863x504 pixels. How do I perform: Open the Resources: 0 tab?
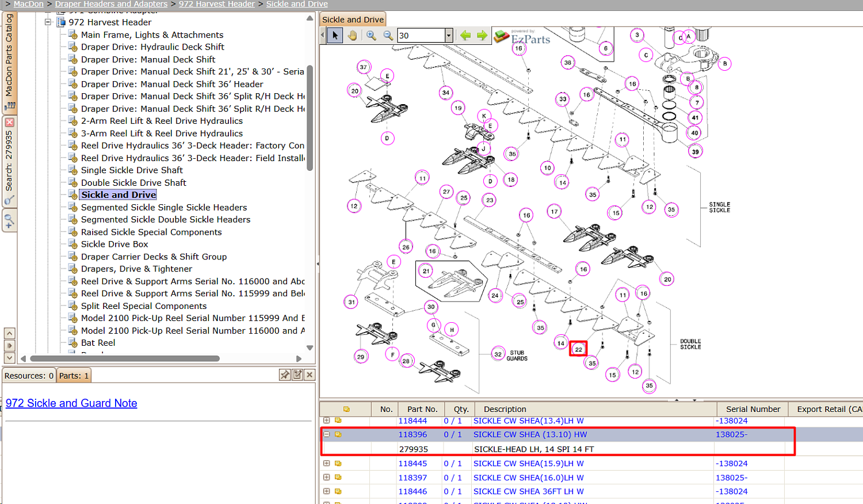click(x=29, y=376)
